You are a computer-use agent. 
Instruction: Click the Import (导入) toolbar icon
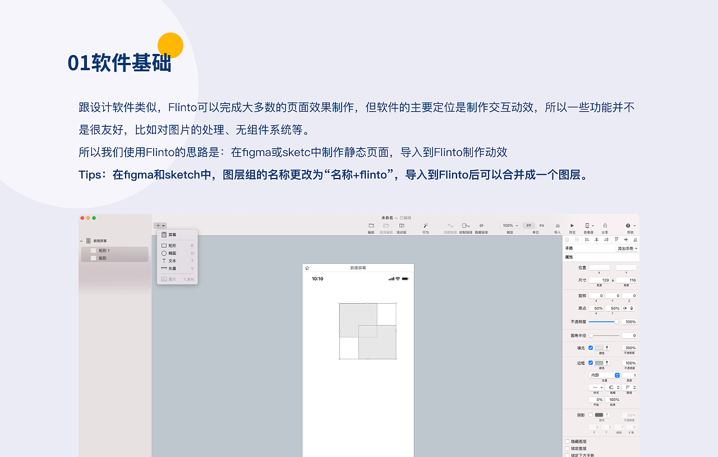(558, 225)
